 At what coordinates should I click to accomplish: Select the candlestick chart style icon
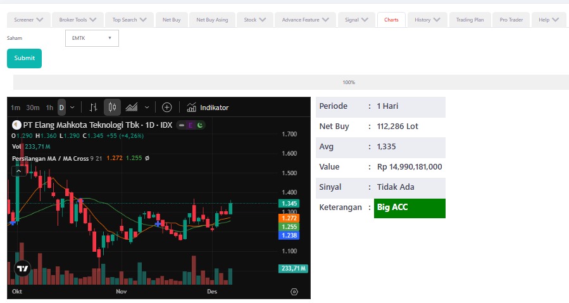112,108
